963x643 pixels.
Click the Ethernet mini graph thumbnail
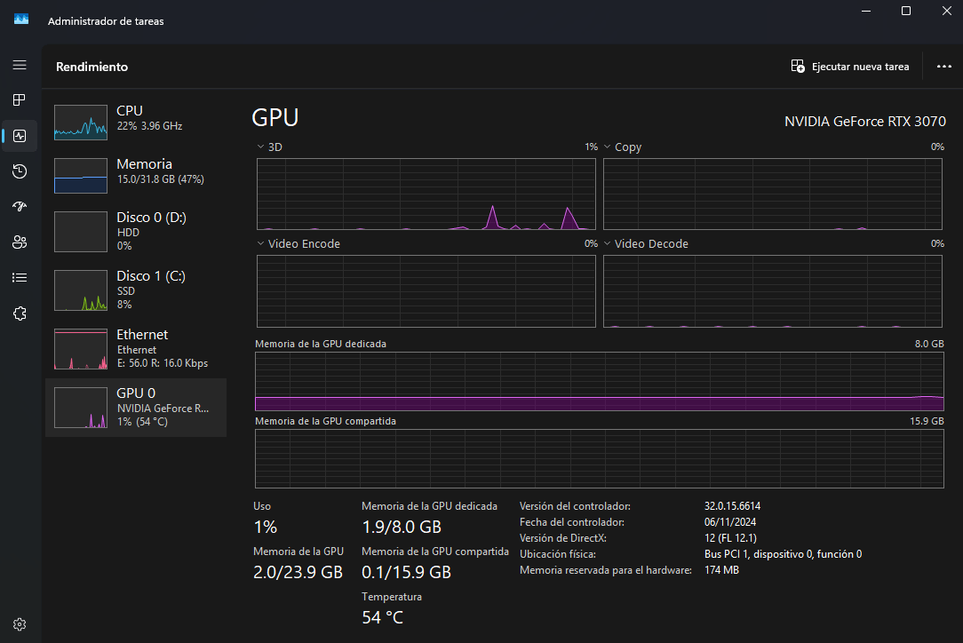(x=81, y=349)
